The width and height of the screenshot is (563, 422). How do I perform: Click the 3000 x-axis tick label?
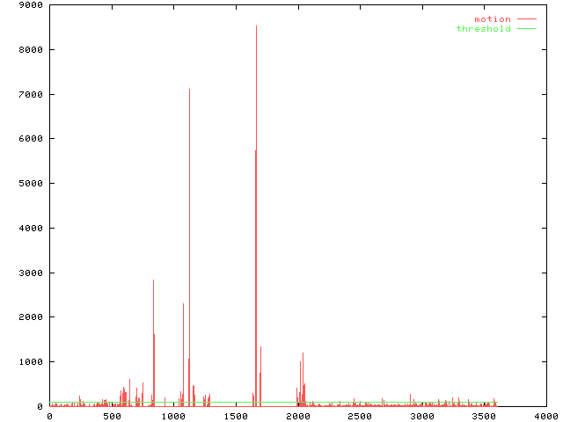click(x=421, y=416)
